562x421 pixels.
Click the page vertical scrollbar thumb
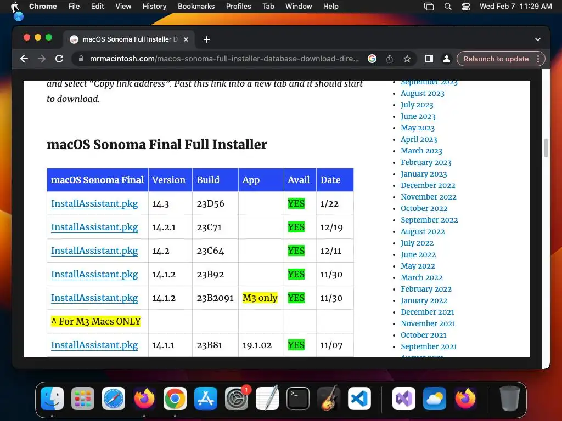coord(546,148)
